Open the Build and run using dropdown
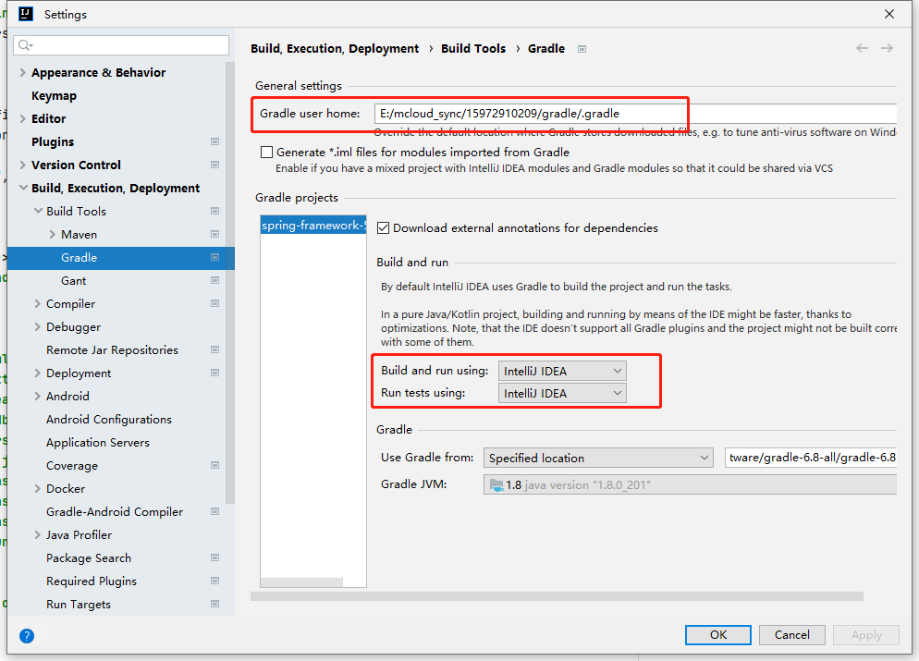This screenshot has width=919, height=661. [562, 371]
